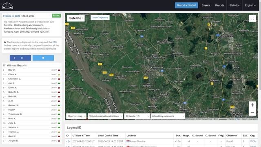Image resolution: width=261 pixels, height=147 pixels.
Task: Open the KML link in warning text
Action: [x=55, y=42]
